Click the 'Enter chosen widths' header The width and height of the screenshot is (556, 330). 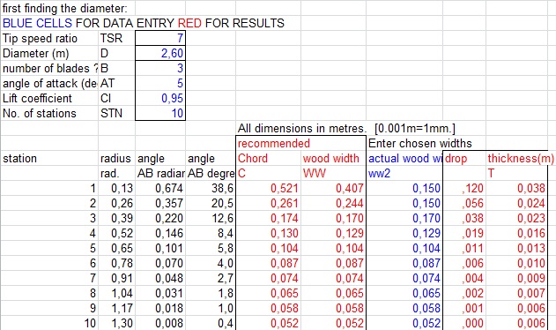point(420,143)
